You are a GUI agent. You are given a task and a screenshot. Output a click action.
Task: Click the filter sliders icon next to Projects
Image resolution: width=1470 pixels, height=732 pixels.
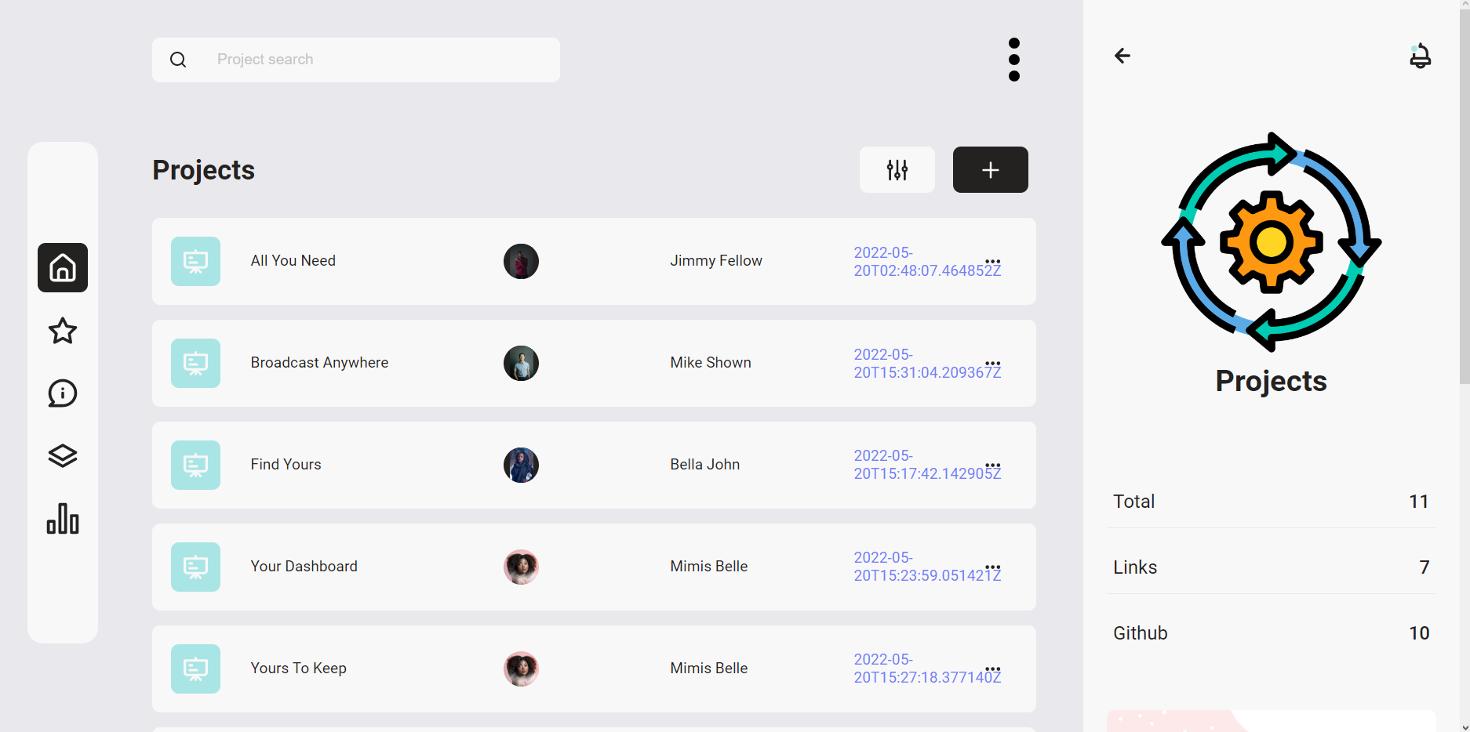(x=897, y=169)
